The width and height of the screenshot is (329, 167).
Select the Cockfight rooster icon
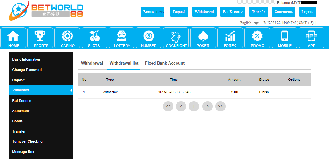pyautogui.click(x=176, y=36)
